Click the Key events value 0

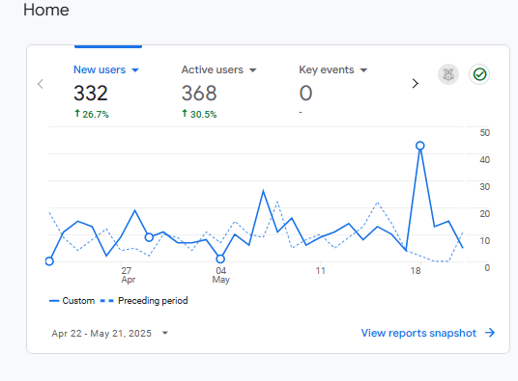pos(305,94)
